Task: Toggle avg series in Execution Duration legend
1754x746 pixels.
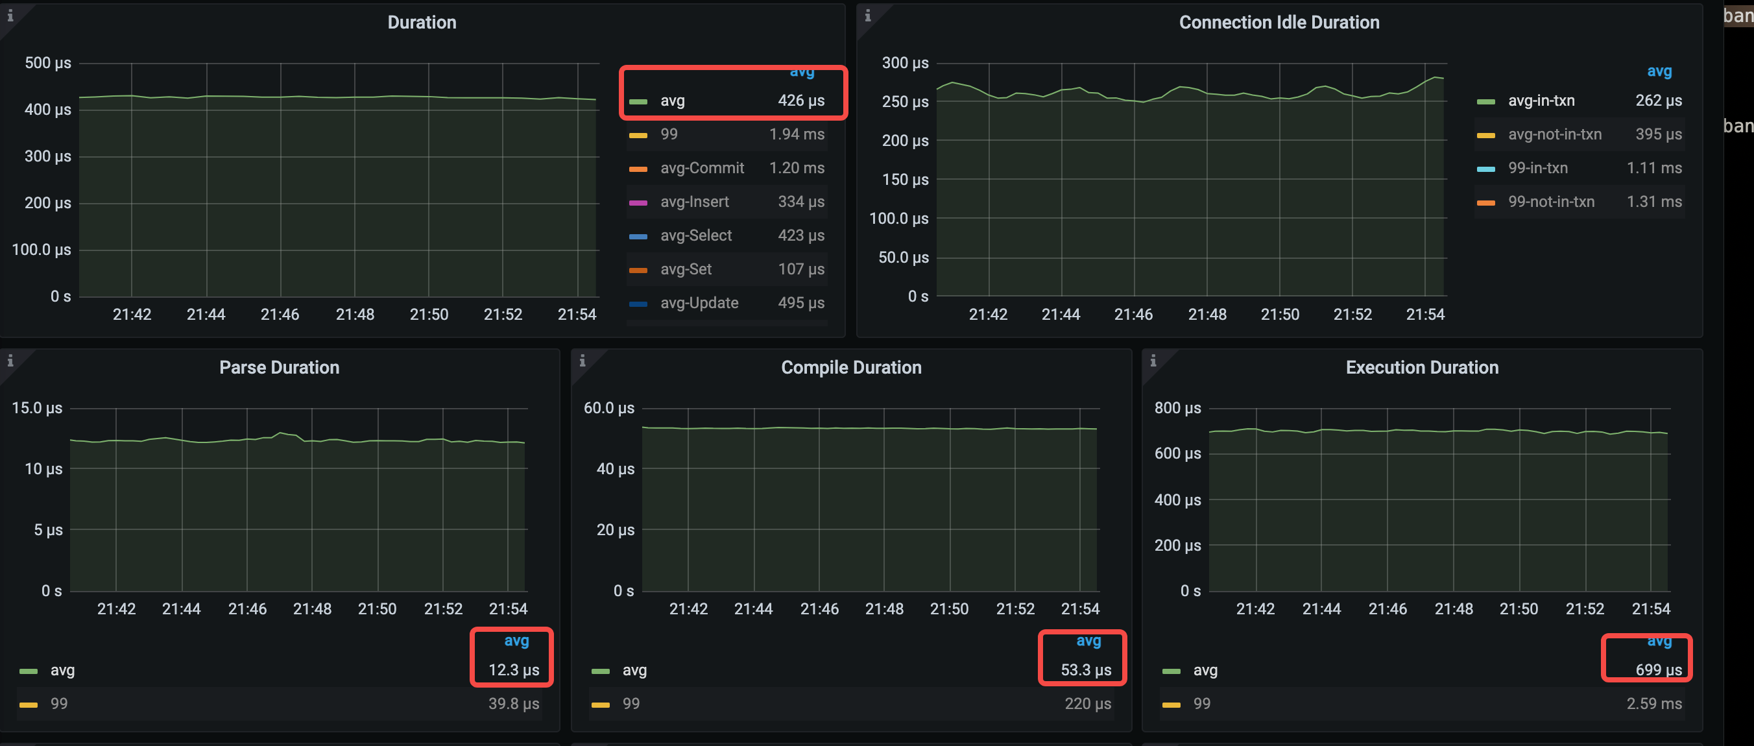Action: coord(1205,671)
